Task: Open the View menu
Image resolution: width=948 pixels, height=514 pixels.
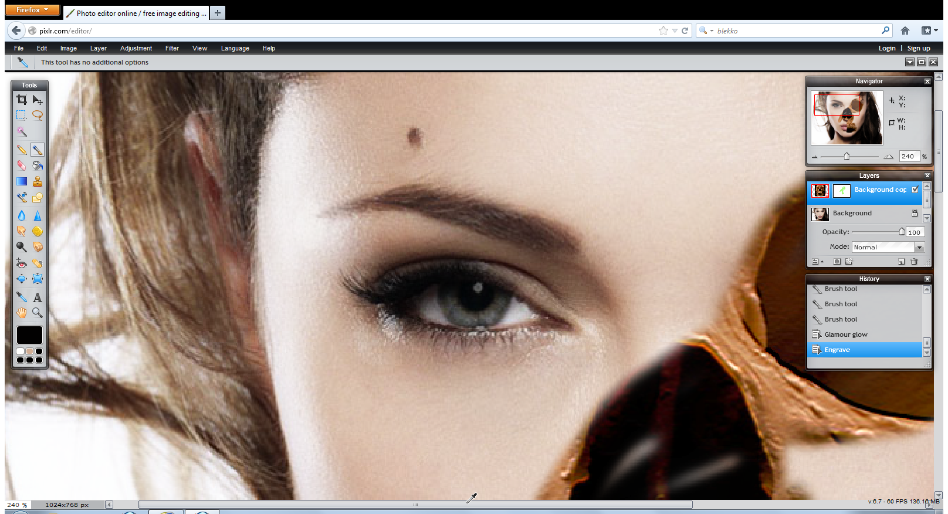Action: click(x=199, y=48)
